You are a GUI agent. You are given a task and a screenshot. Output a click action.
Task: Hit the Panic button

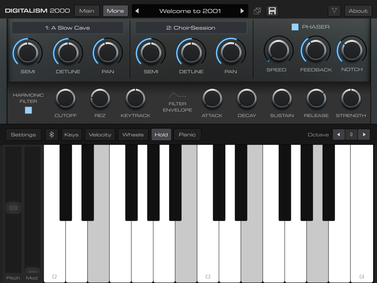click(x=187, y=135)
